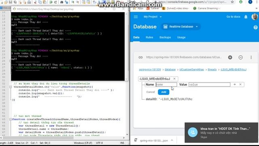Screen dimensions: 259x146
Task: Click the Firebase help question mark icon
Action: [255, 28]
